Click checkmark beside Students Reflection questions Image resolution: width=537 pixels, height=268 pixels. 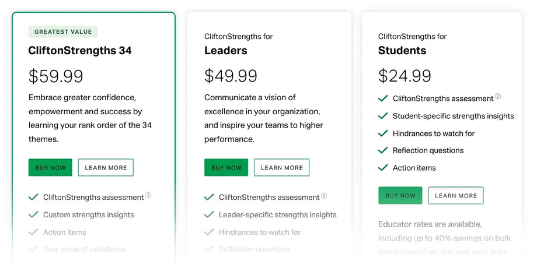[x=383, y=150]
